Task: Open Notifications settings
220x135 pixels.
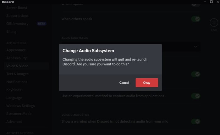Action: (17, 82)
